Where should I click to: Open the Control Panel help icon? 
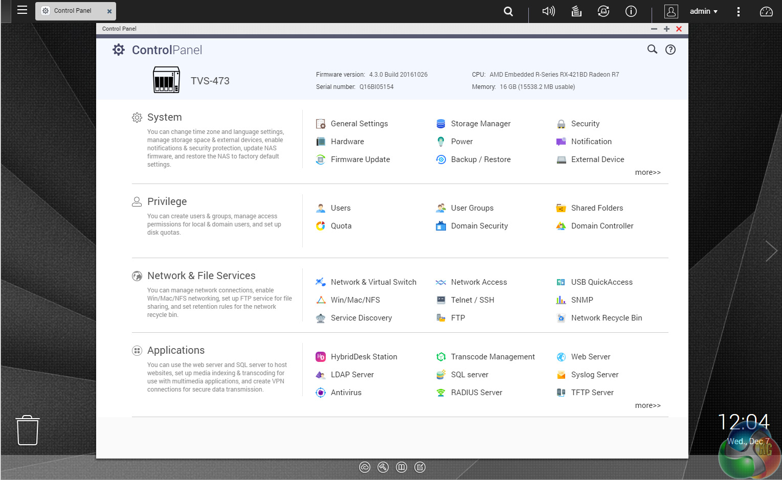point(670,50)
